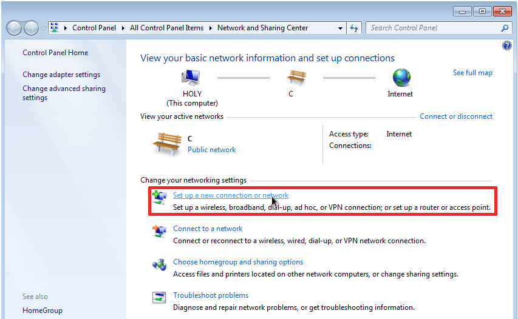Click 'Change your networking settings' heading
Screen dimensions: 518x319
[193, 180]
